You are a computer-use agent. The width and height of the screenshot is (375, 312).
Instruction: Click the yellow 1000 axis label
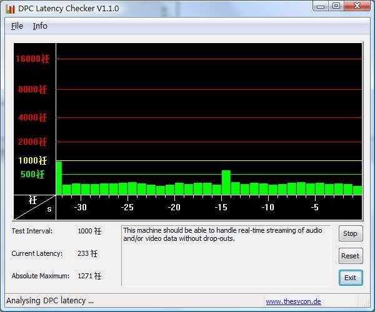pos(32,160)
